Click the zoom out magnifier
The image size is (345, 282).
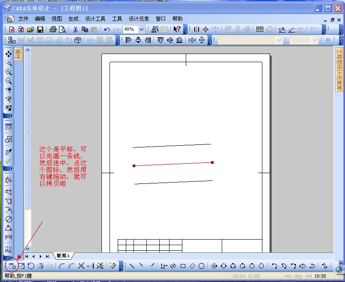click(9, 81)
